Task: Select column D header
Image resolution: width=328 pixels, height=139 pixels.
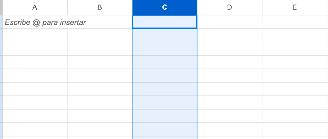Action: click(230, 7)
